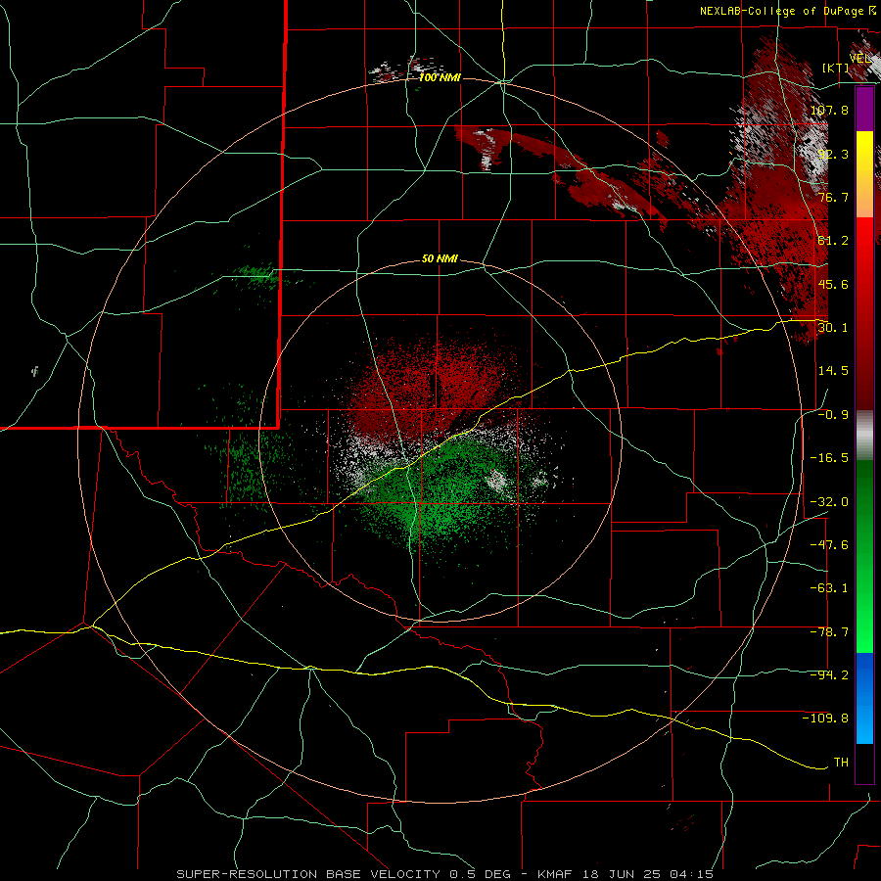Pick the blue segment of the color bar
Screen dimensions: 881x881
coord(864,698)
